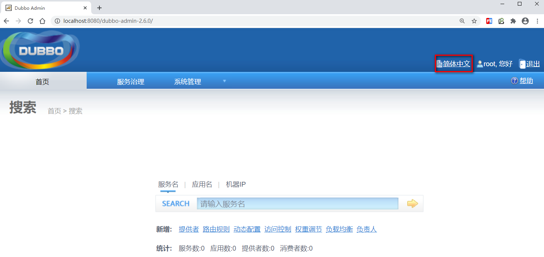Screen dimensions: 544x257
Task: Click the 应用数:0 statistic
Action: pos(223,248)
